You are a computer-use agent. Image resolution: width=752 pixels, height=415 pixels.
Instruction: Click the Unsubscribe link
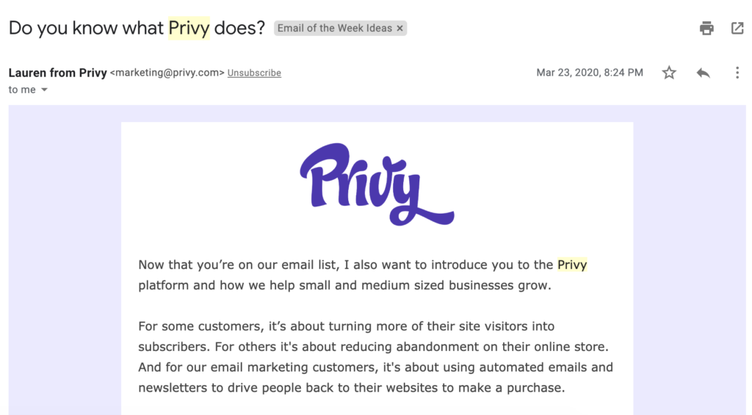[x=254, y=73]
